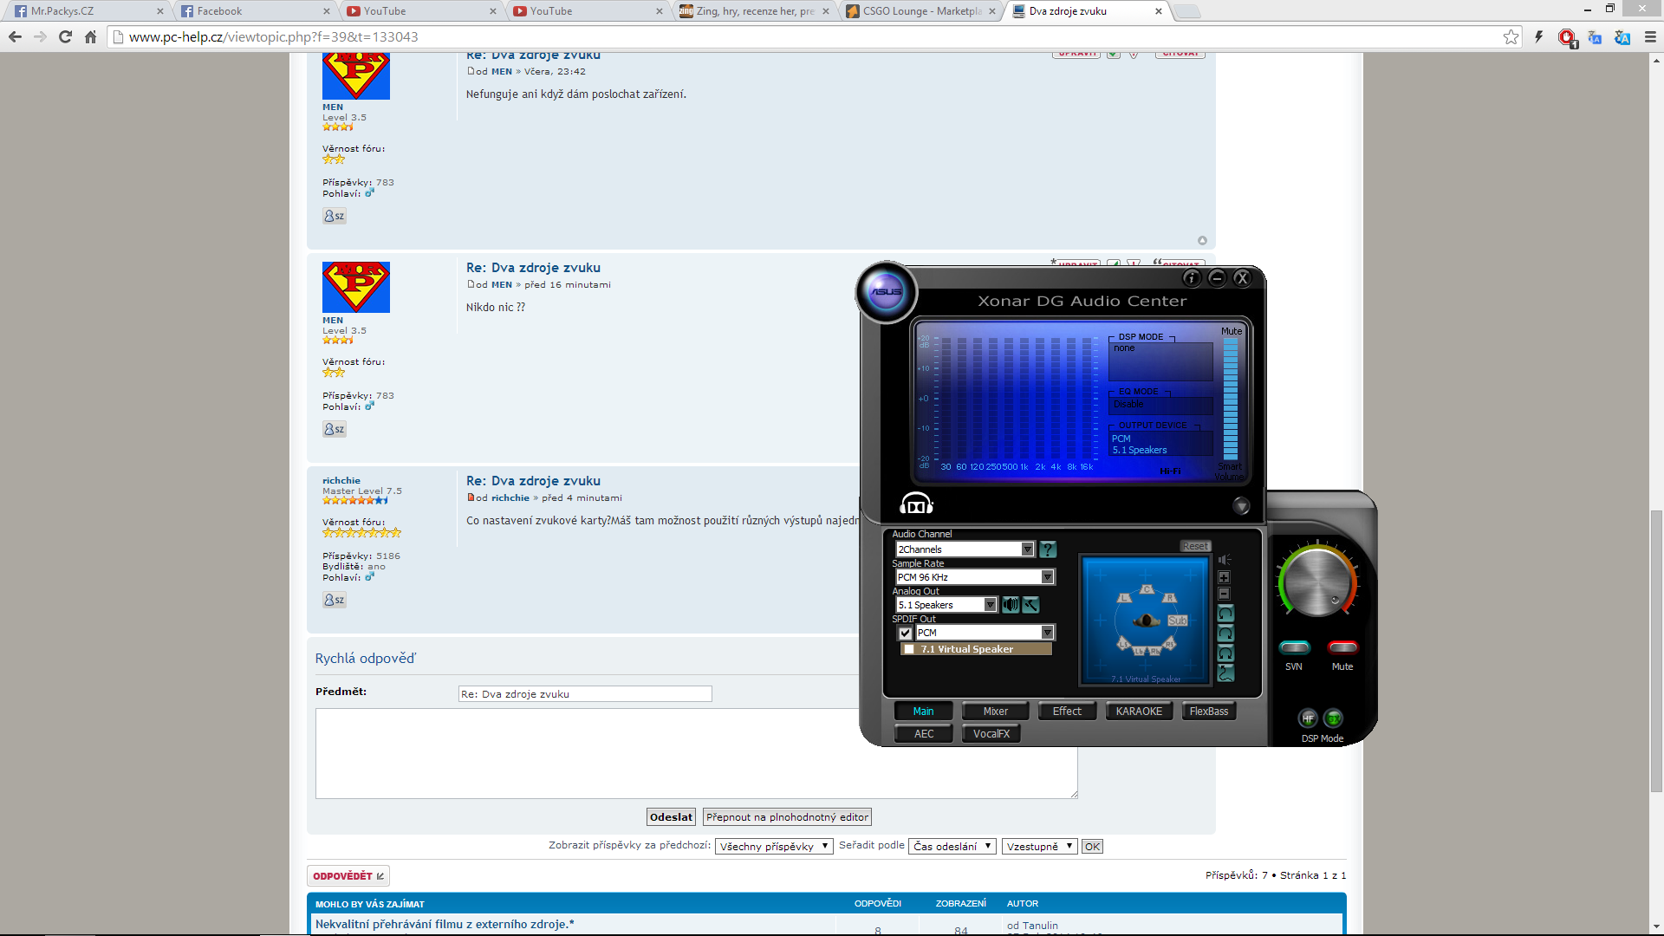
Task: Toggle the SVN button
Action: click(x=1294, y=647)
